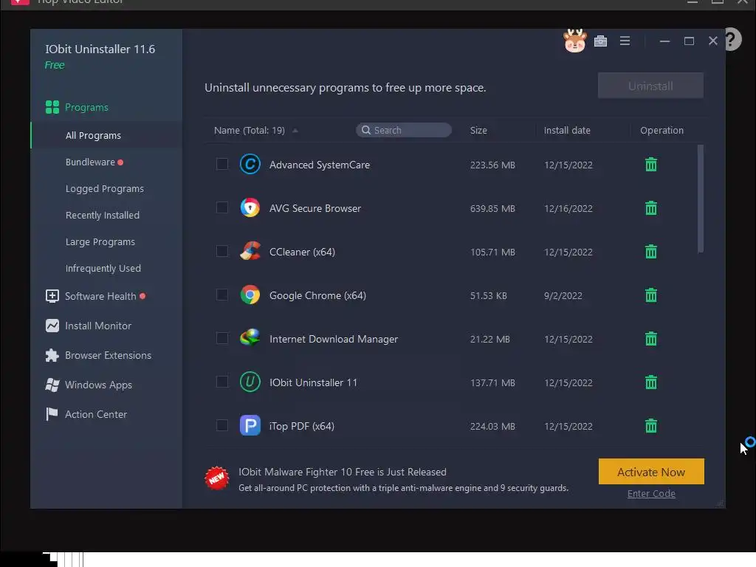This screenshot has width=756, height=567.
Task: Click trash icon for AVG Secure Browser
Action: point(651,207)
